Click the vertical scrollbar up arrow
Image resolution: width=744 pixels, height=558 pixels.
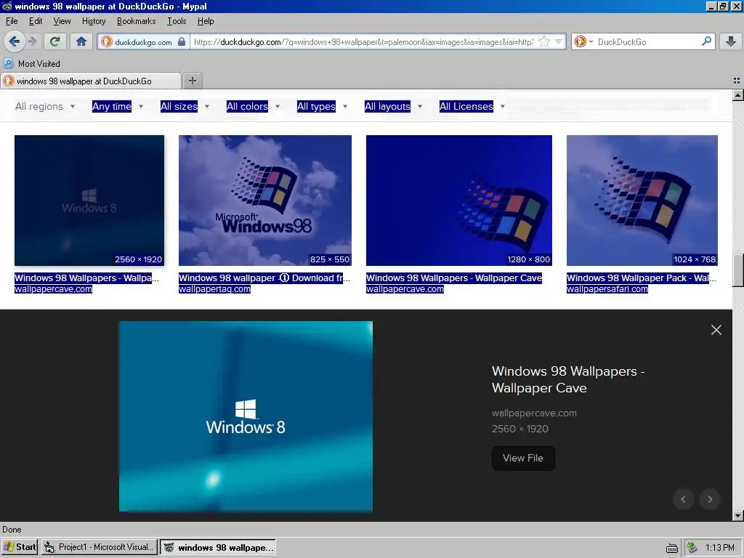pos(738,95)
